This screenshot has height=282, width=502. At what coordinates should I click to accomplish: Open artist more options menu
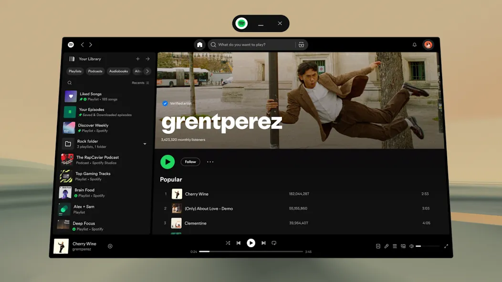point(210,162)
